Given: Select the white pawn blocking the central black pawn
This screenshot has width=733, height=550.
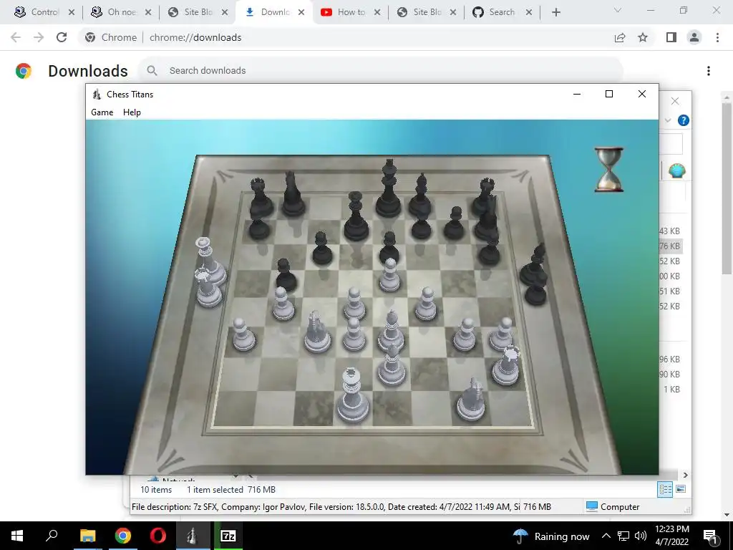Looking at the screenshot, I should [389, 275].
